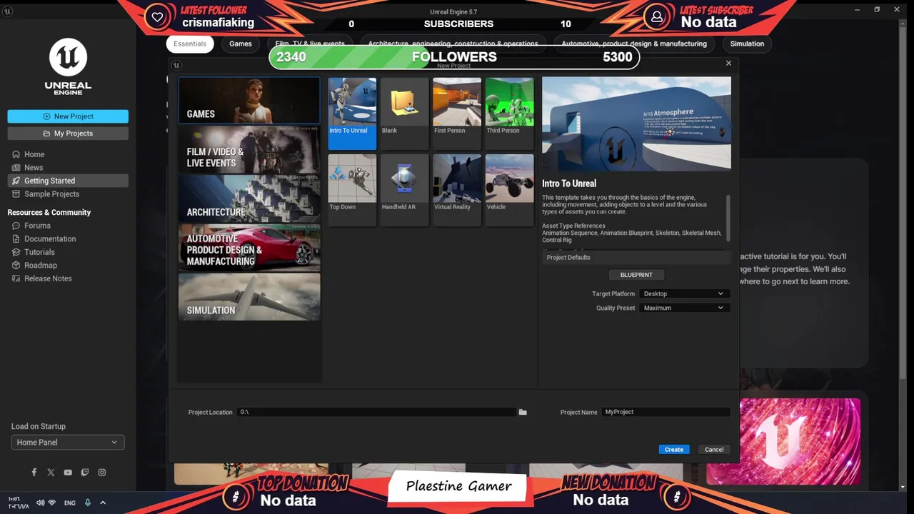Open My Projects in the sidebar
The image size is (914, 514).
click(68, 133)
